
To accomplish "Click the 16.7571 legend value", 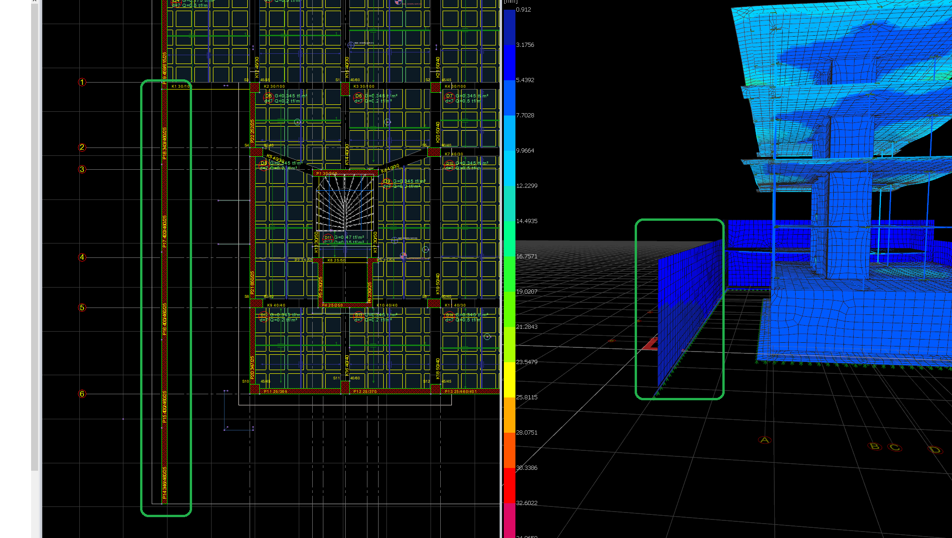I will click(527, 256).
